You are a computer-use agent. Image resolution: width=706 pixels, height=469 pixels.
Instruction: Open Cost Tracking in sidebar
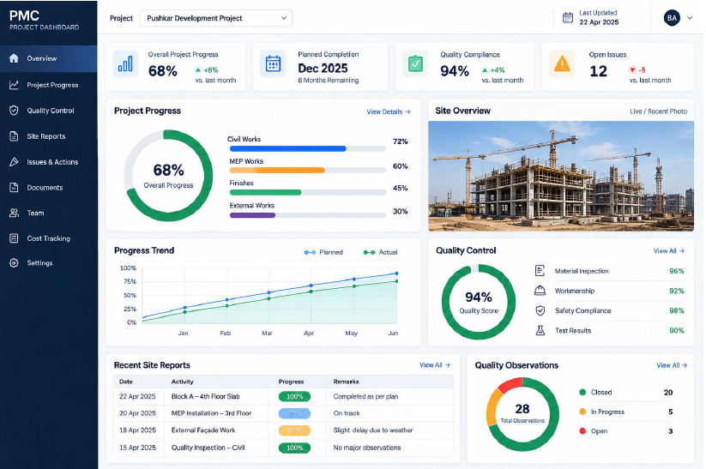[x=49, y=238]
